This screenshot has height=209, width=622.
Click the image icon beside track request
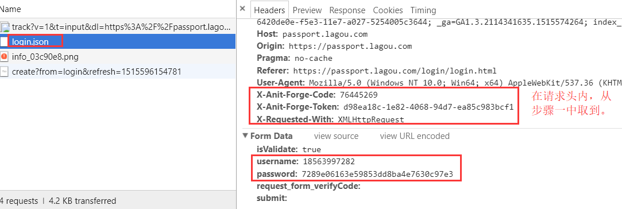point(5,27)
